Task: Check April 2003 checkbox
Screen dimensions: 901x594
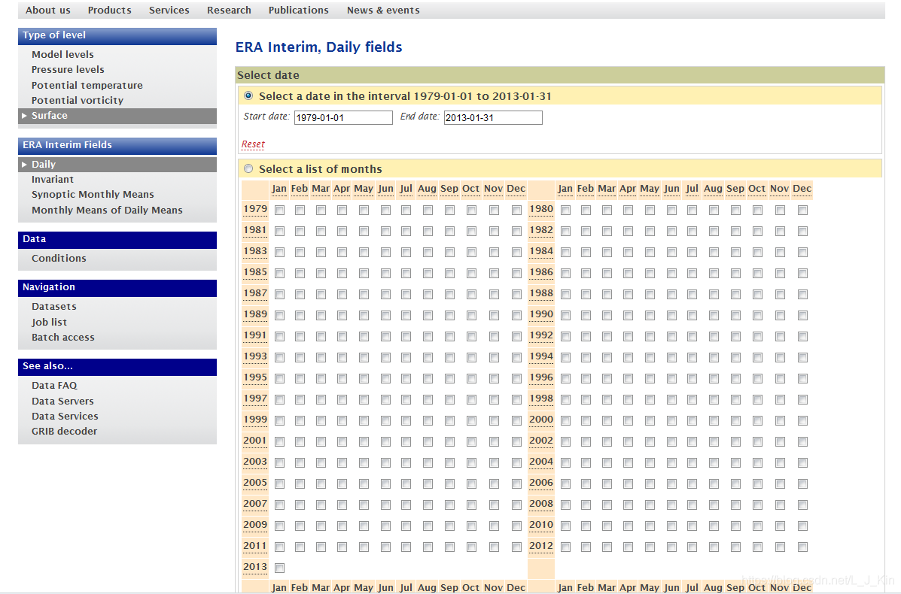Action: coord(342,463)
